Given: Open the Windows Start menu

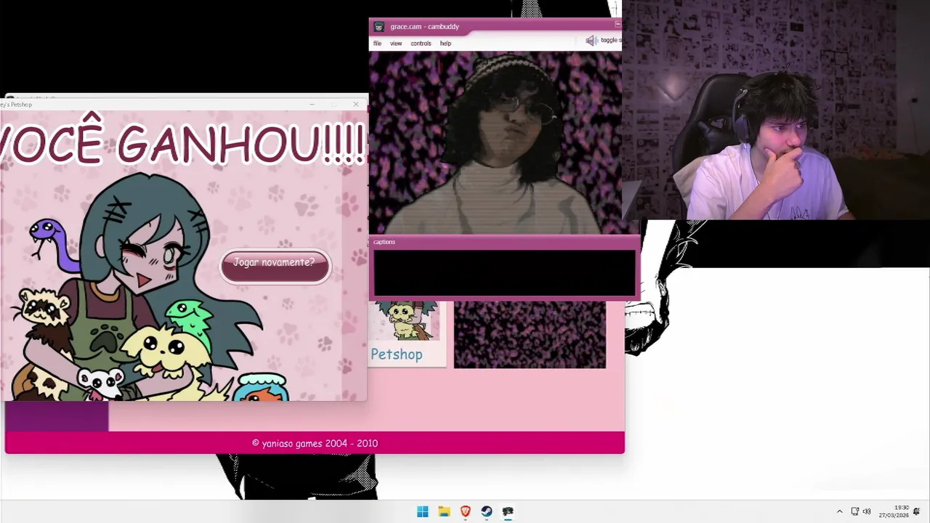Looking at the screenshot, I should [422, 511].
